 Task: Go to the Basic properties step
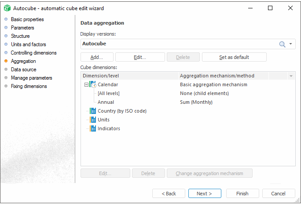pyautogui.click(x=27, y=19)
